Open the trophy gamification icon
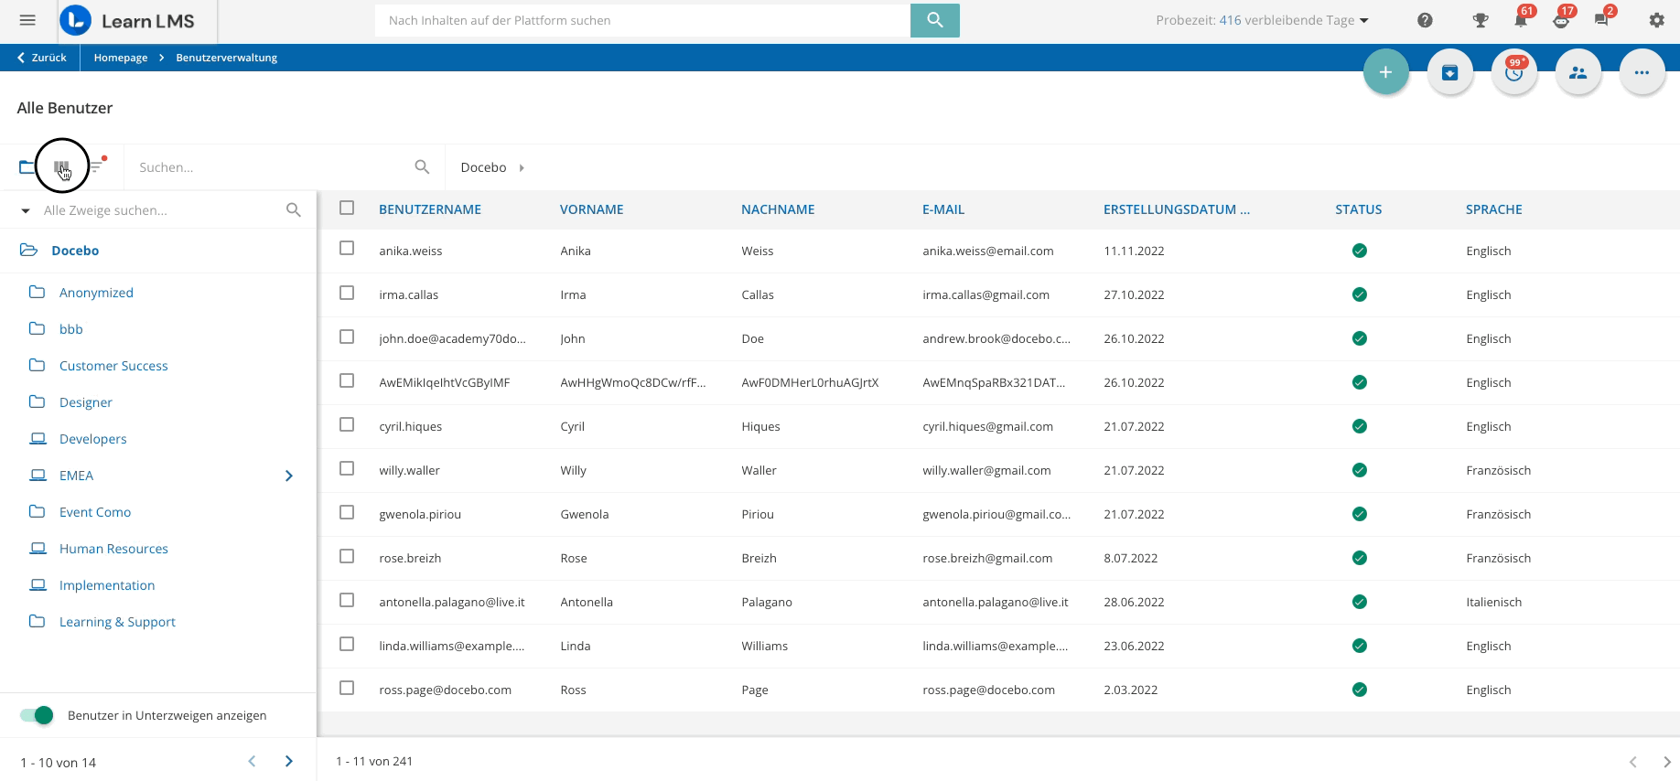The height and width of the screenshot is (781, 1680). point(1480,20)
